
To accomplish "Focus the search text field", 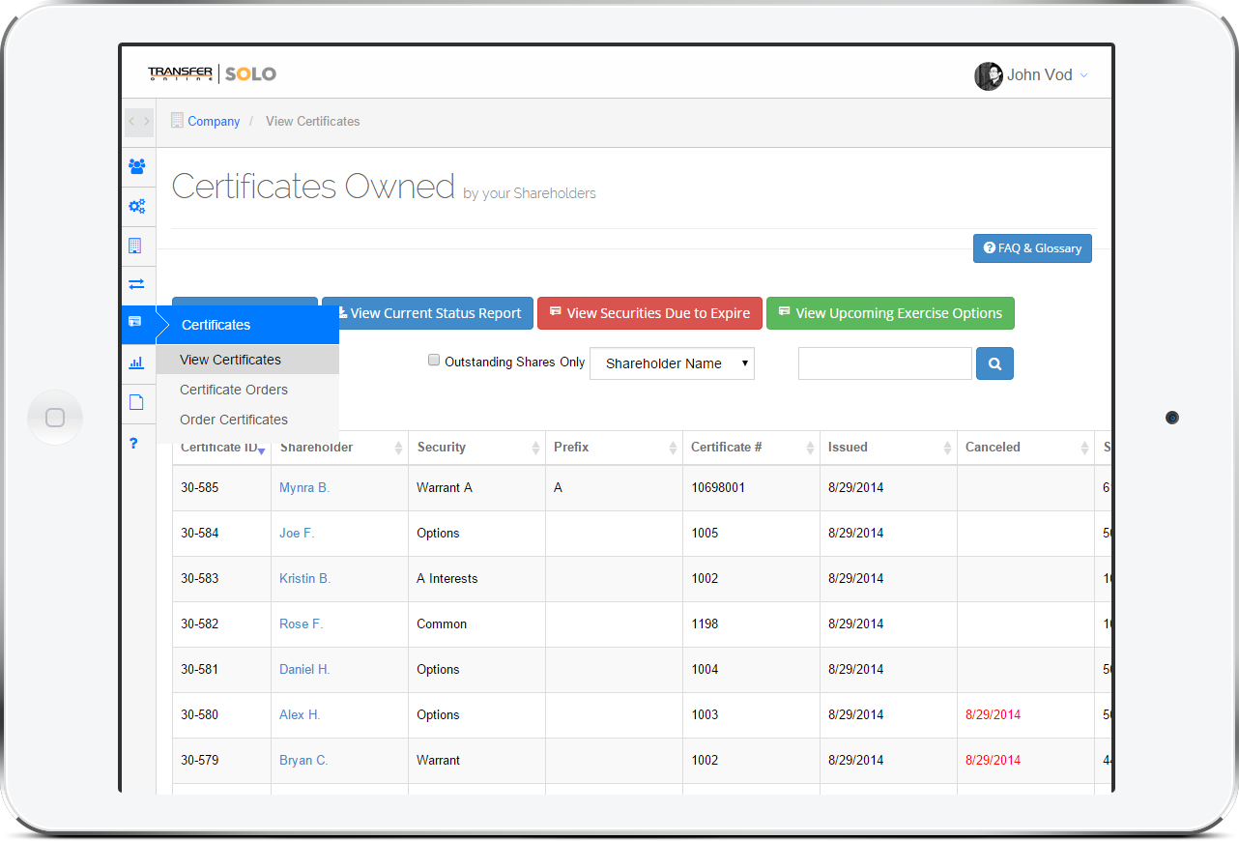I will [x=884, y=363].
